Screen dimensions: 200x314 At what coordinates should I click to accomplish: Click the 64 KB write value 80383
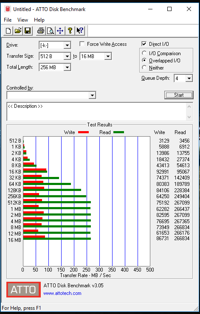[163, 184]
